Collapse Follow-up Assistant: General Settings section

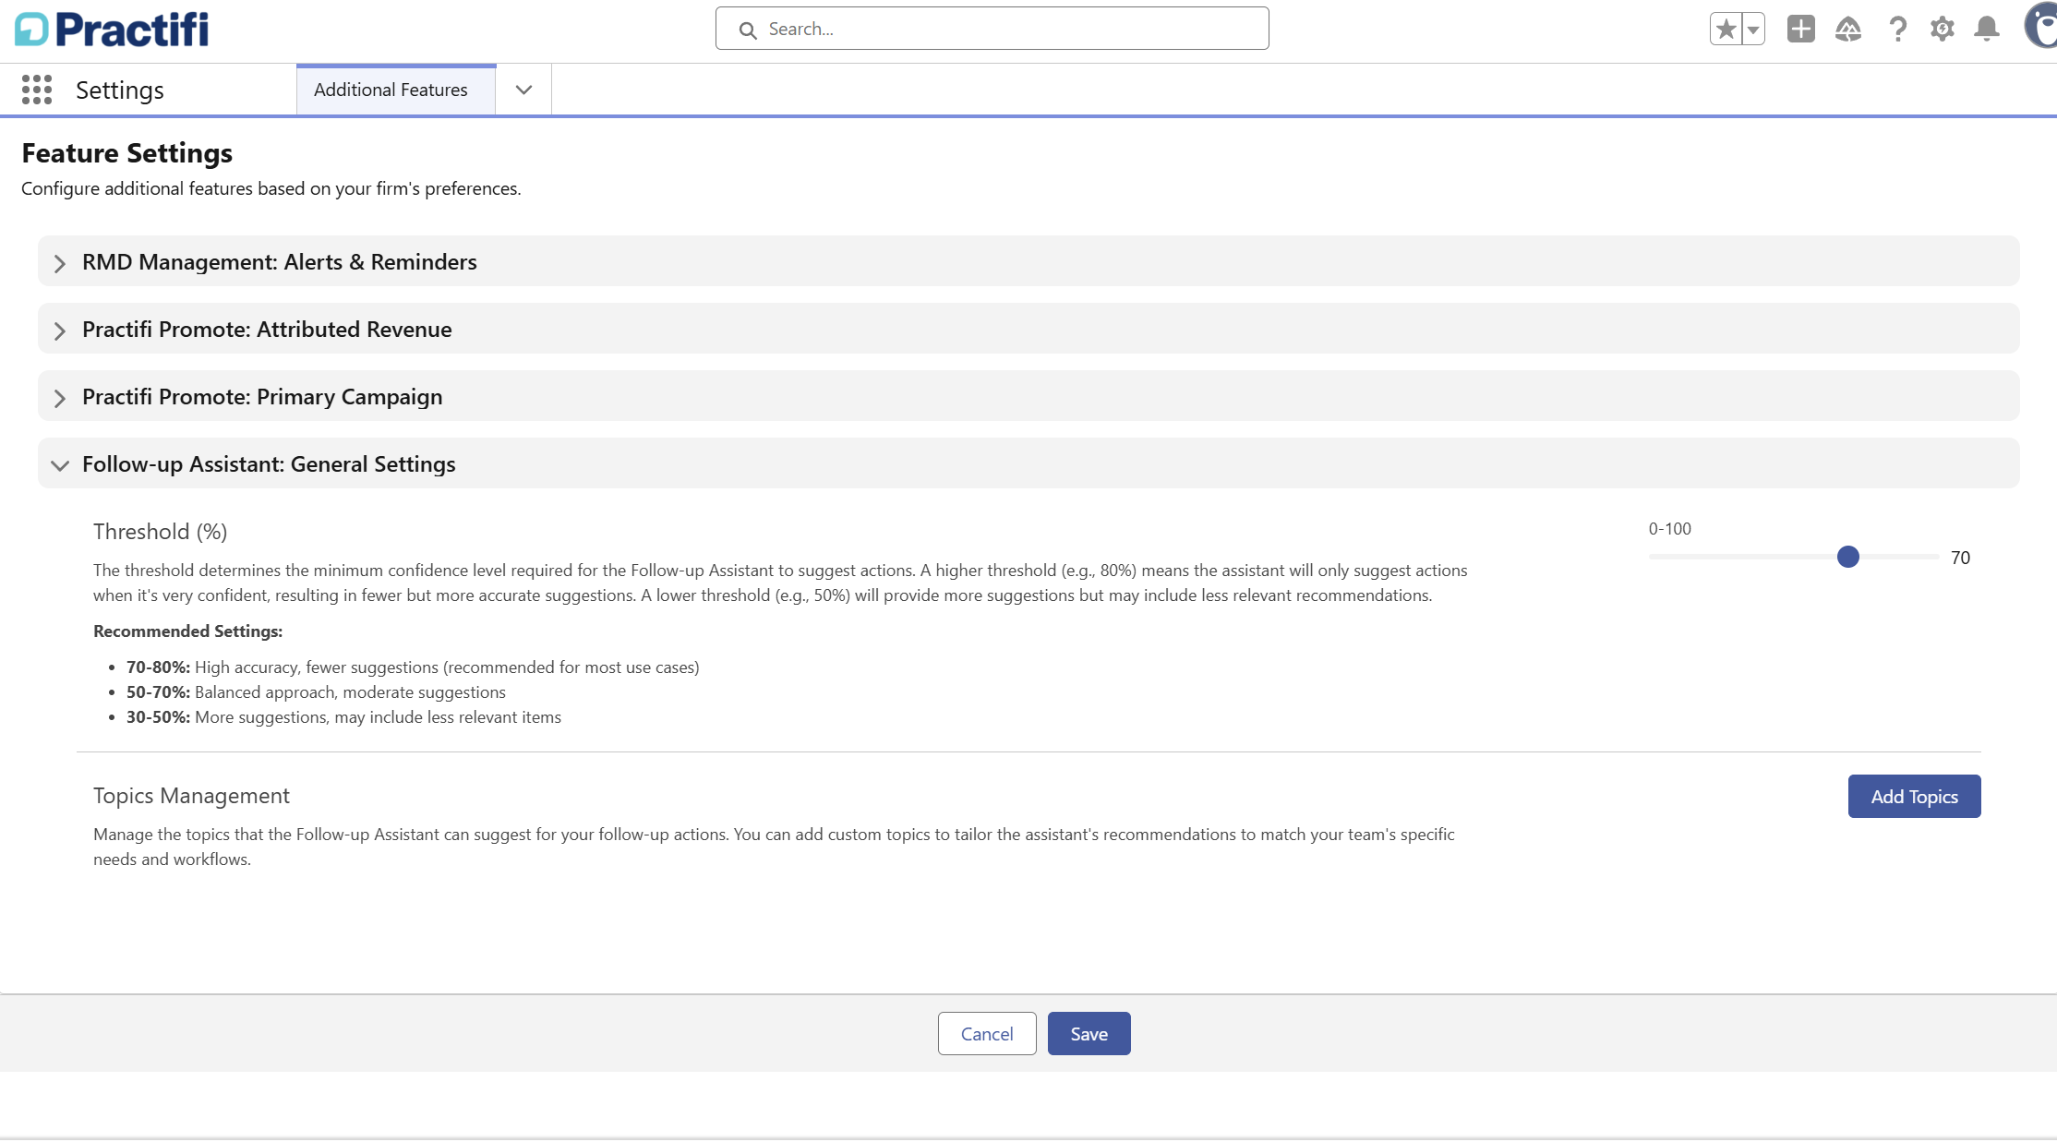pos(1028,463)
